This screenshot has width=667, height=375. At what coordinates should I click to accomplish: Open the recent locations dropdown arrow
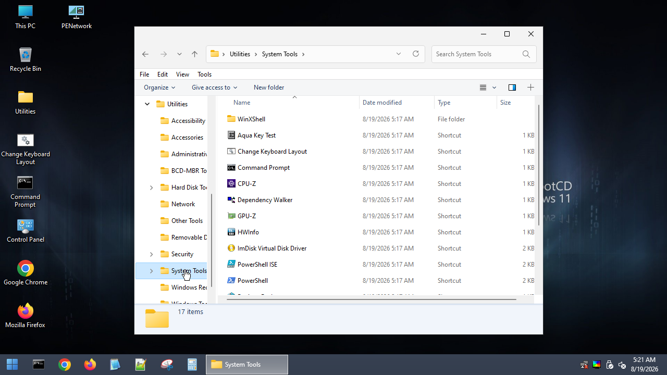click(179, 54)
